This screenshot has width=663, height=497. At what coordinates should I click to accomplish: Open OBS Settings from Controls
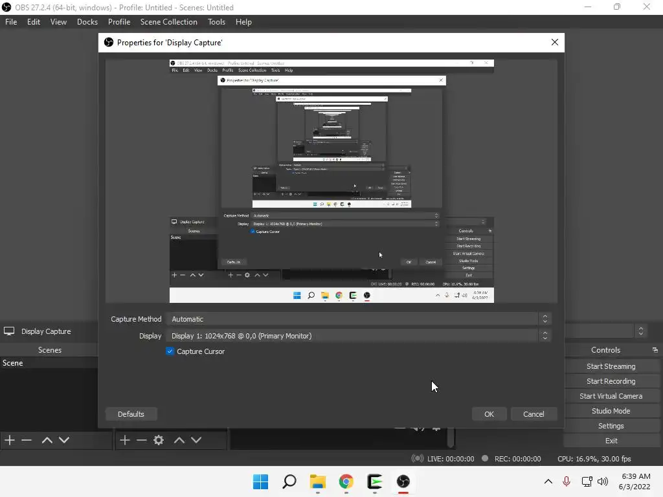(x=611, y=426)
